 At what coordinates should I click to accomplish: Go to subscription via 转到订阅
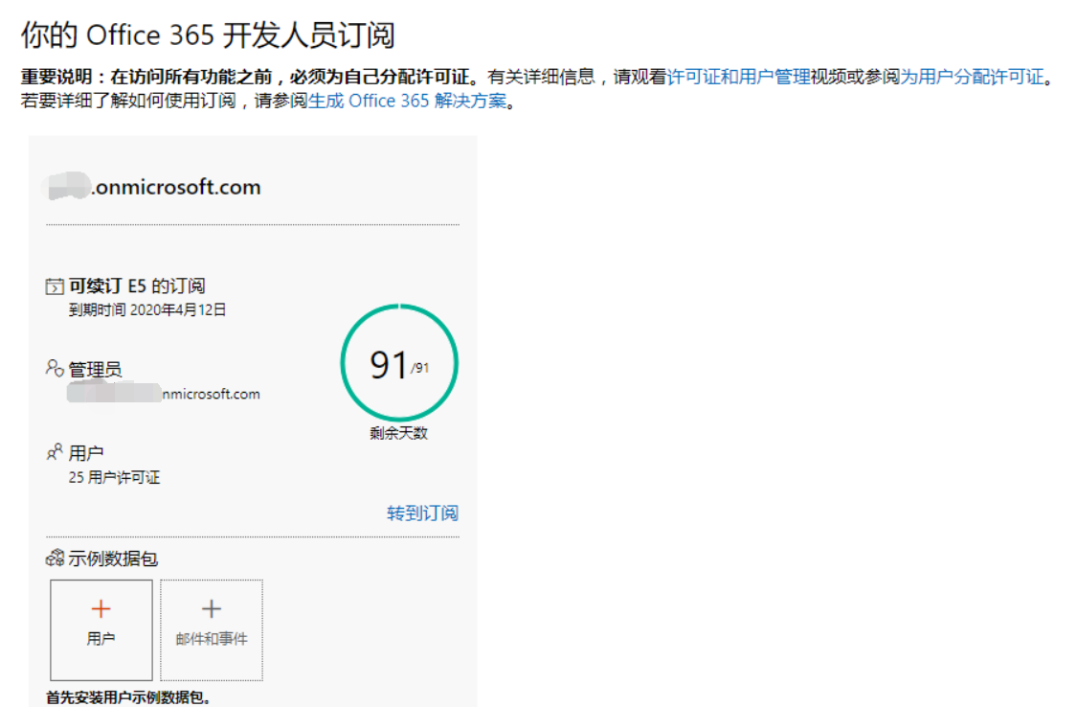click(x=422, y=513)
